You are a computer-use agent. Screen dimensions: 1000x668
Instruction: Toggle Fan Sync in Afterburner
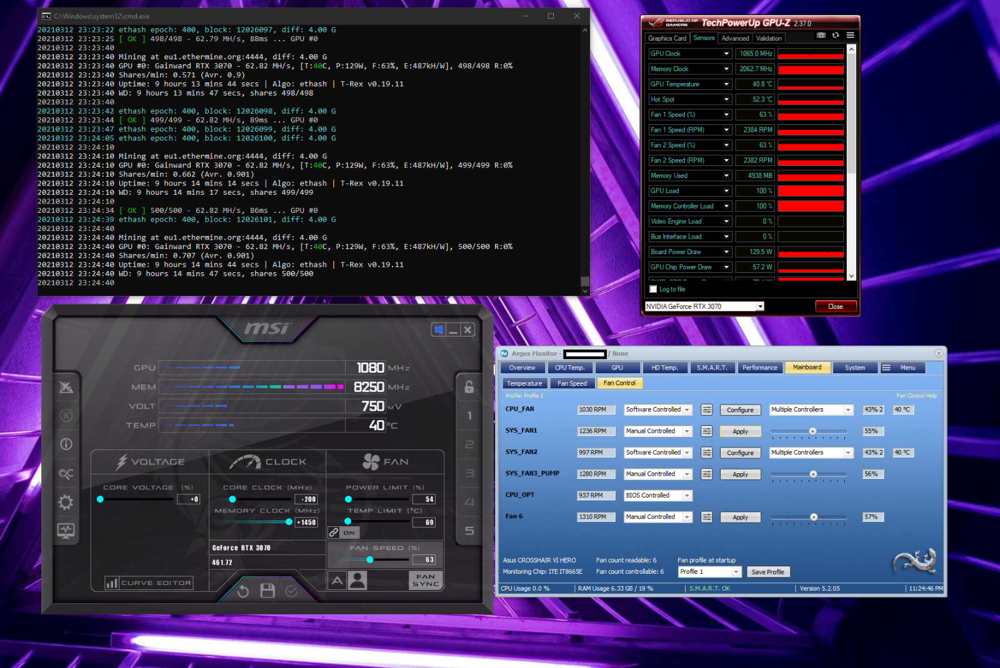(426, 580)
